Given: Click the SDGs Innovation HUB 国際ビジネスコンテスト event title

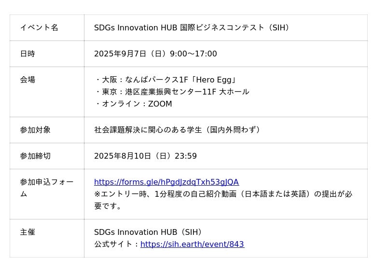Looking at the screenshot, I should click(x=193, y=28).
